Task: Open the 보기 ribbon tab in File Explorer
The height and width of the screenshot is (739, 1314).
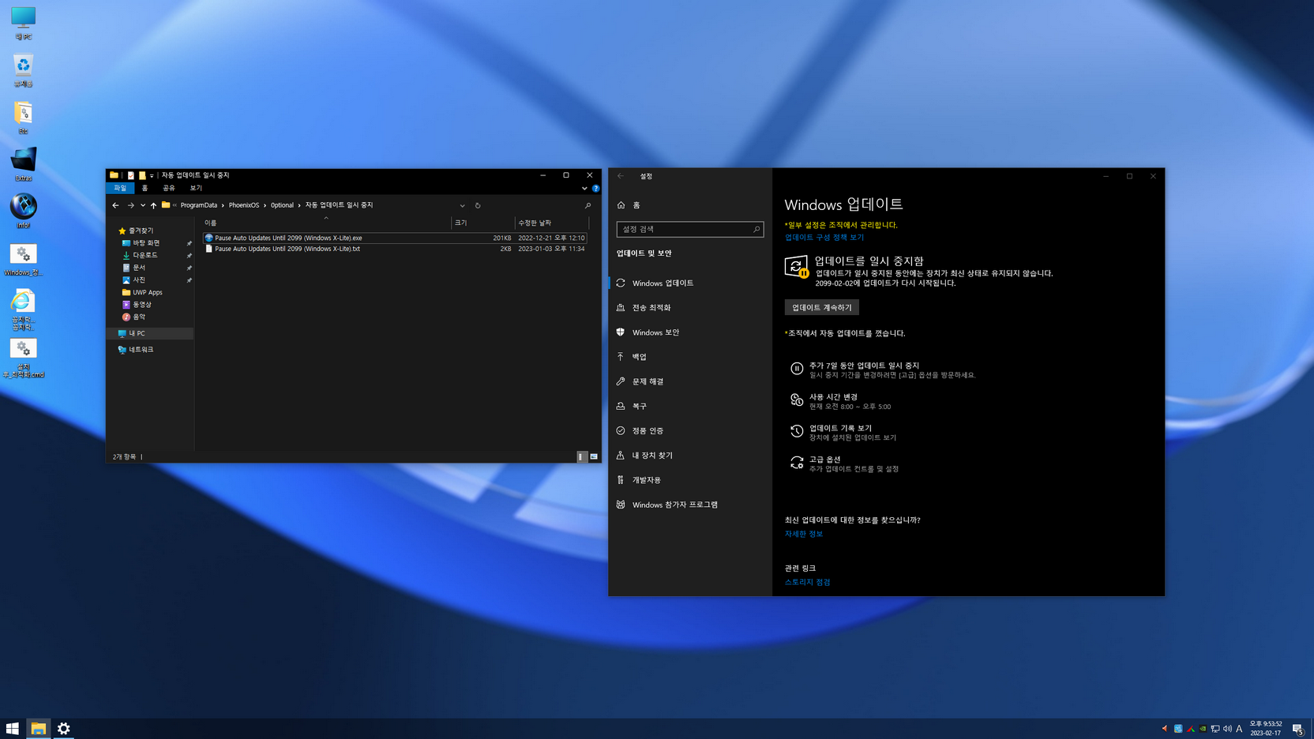Action: (196, 188)
